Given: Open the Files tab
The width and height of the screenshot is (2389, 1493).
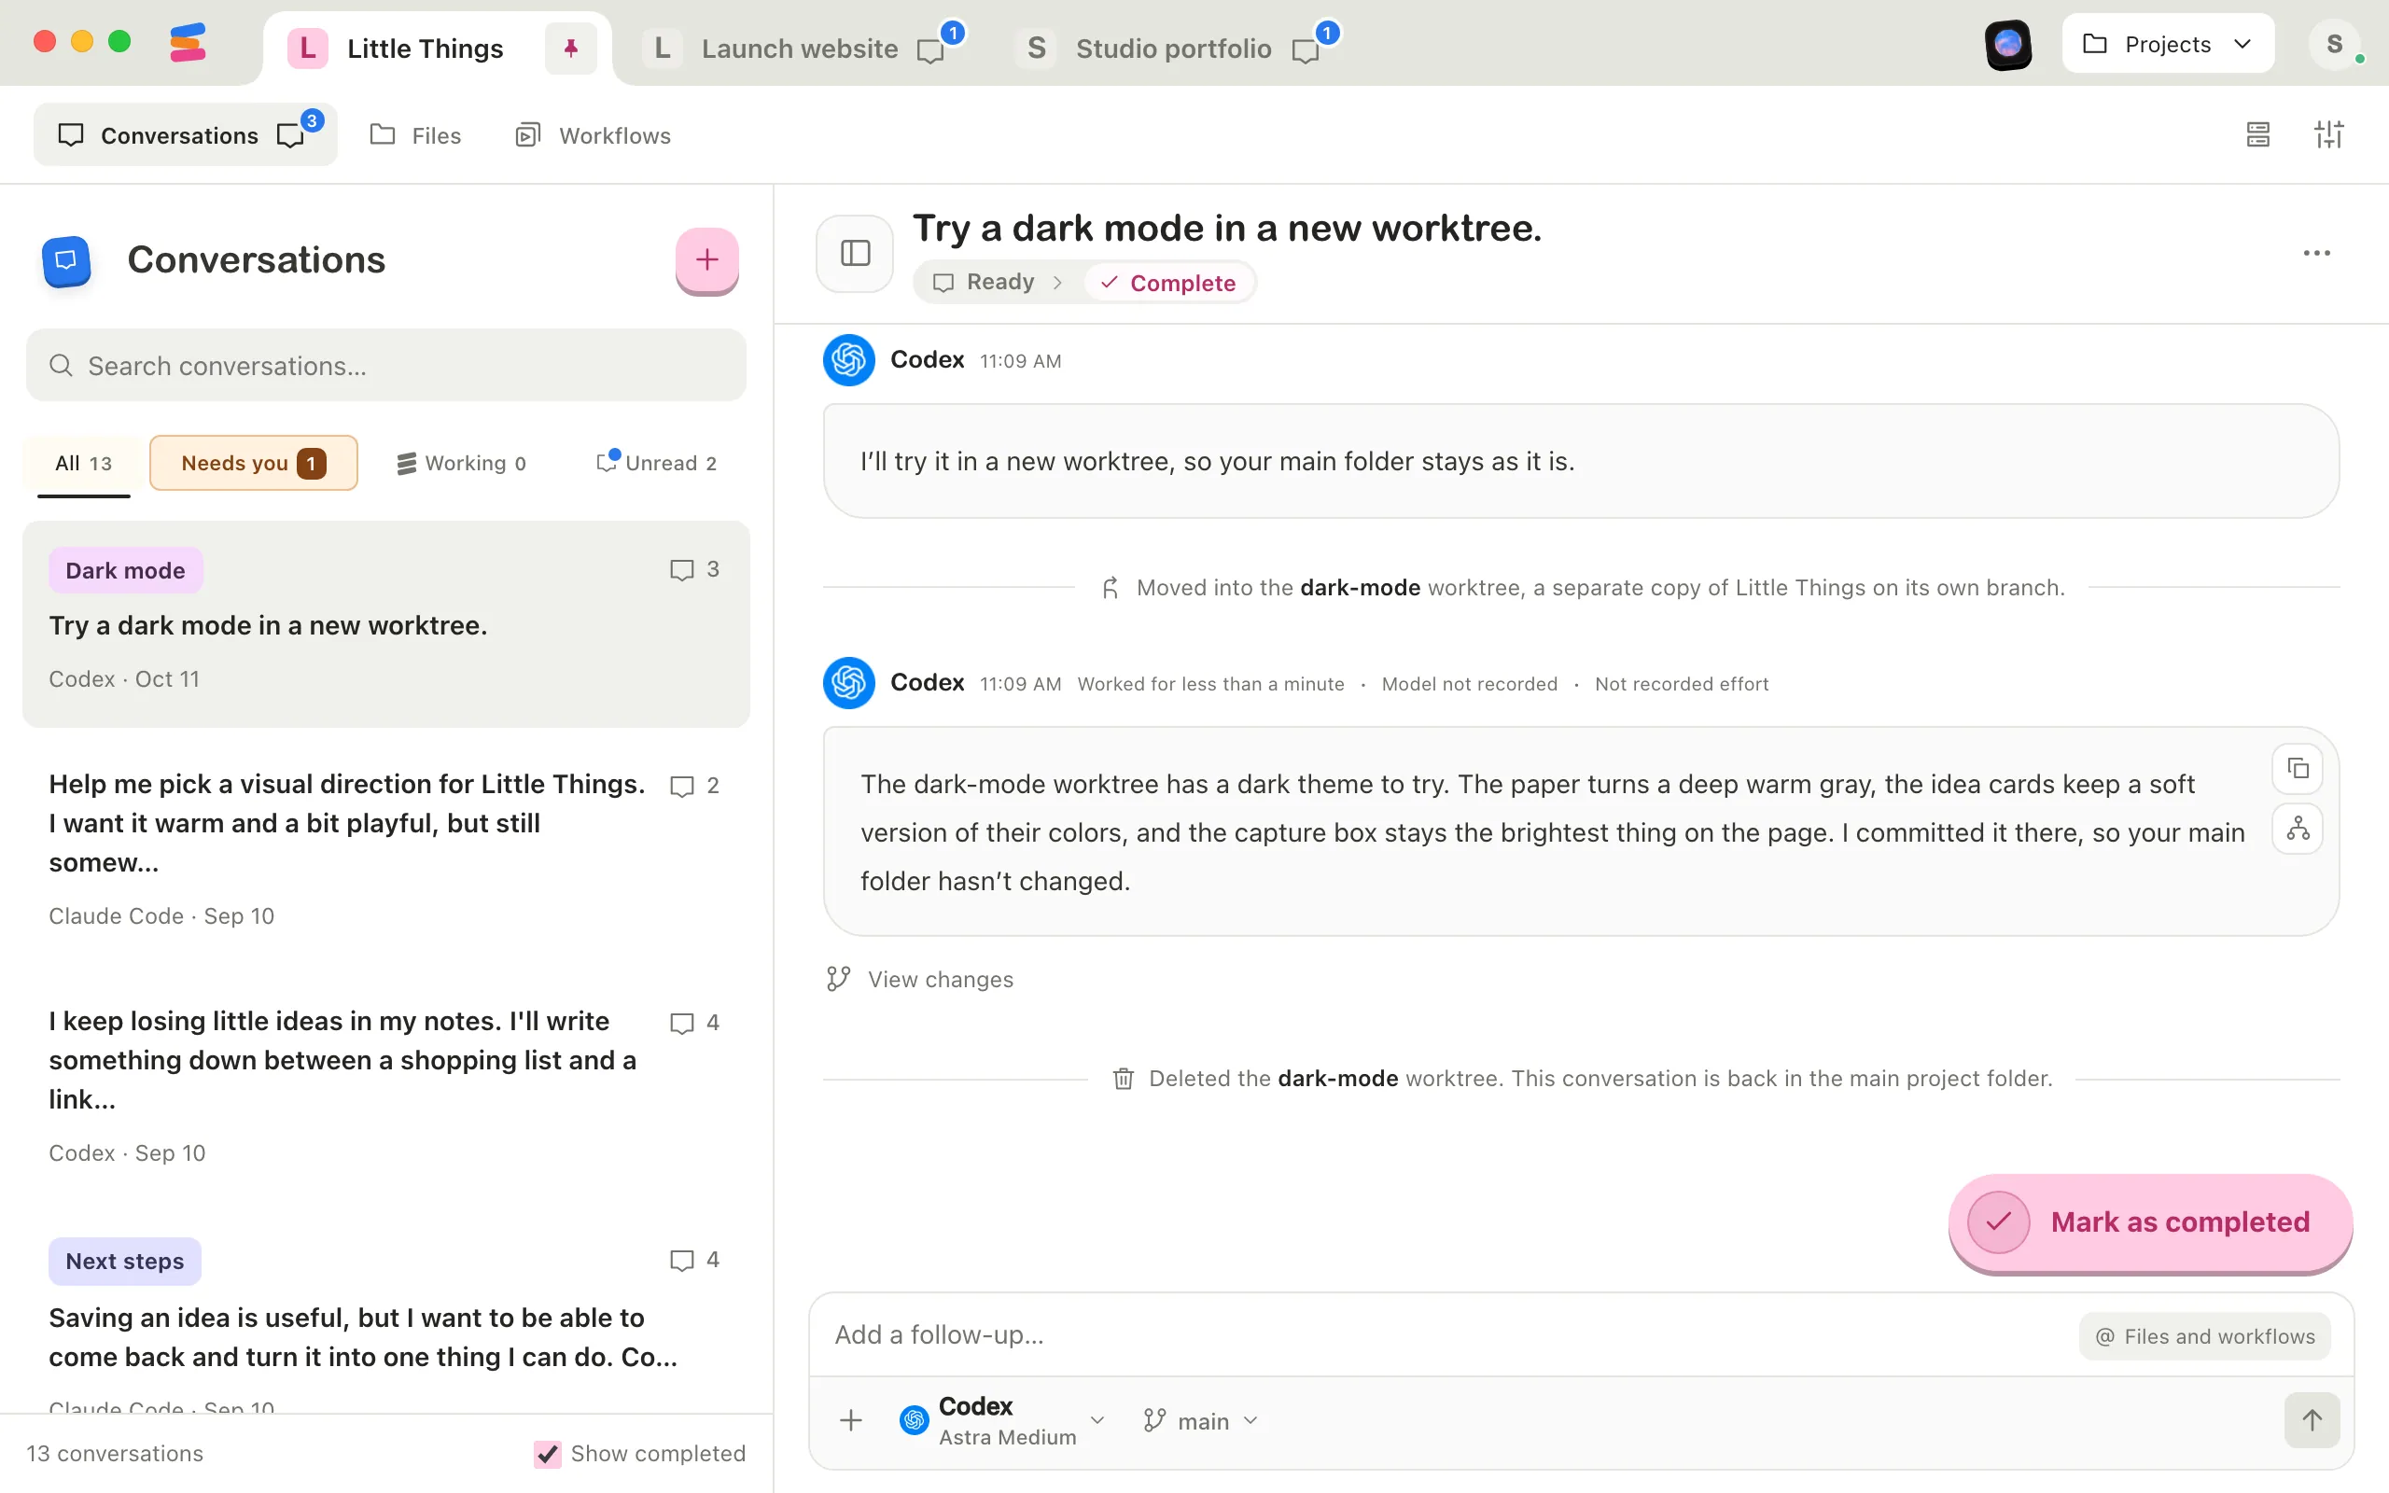Looking at the screenshot, I should pyautogui.click(x=415, y=135).
